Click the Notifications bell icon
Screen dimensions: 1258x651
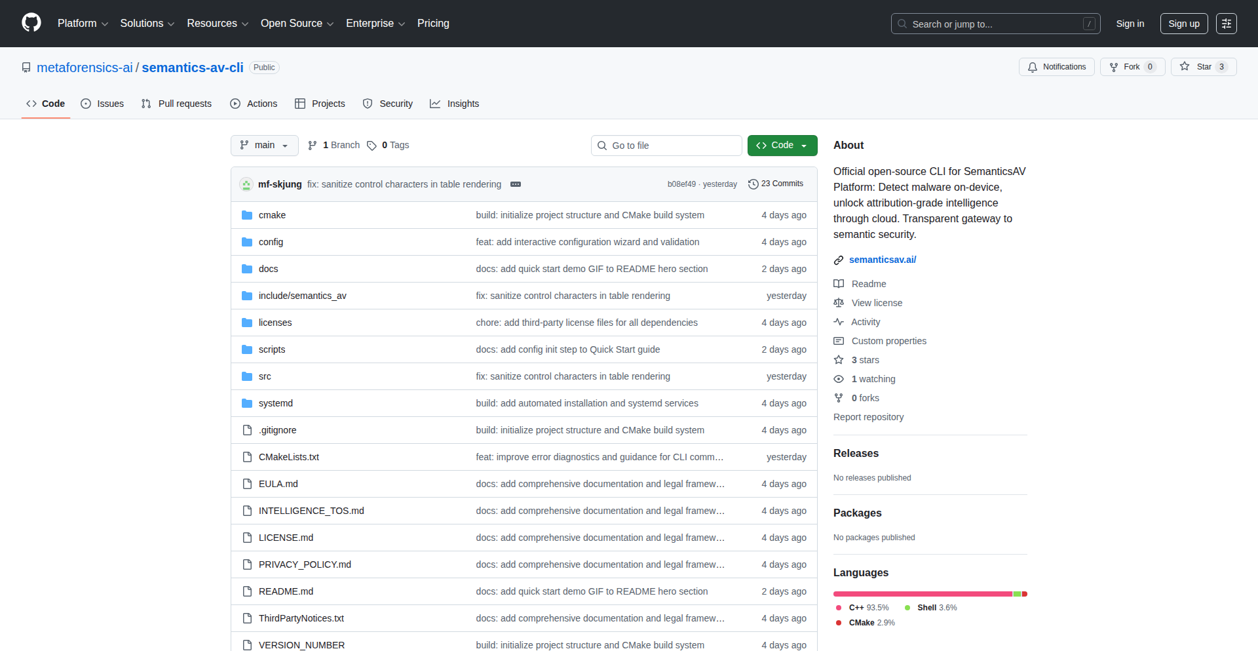coord(1033,67)
